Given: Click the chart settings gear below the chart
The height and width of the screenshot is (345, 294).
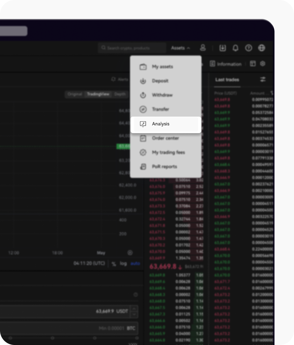Looking at the screenshot, I should tap(130, 253).
